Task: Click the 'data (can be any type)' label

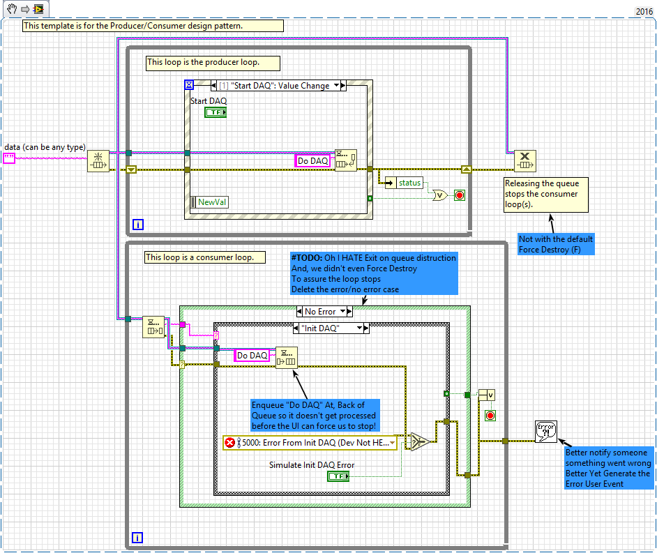Action: (x=45, y=147)
